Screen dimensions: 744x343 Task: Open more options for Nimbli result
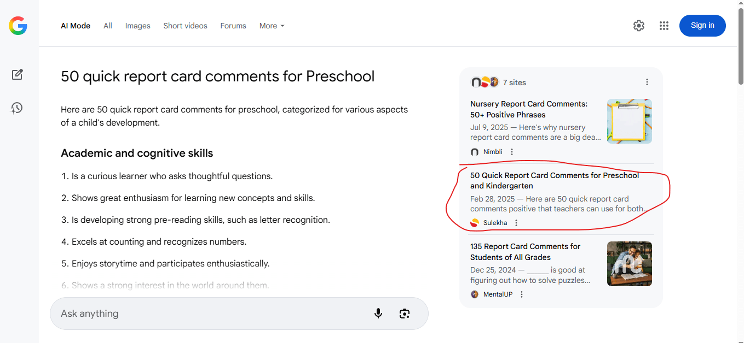click(512, 152)
